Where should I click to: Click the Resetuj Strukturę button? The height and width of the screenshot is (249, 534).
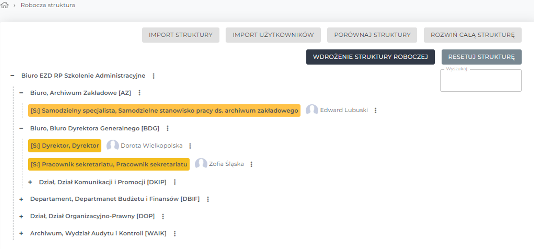(481, 57)
